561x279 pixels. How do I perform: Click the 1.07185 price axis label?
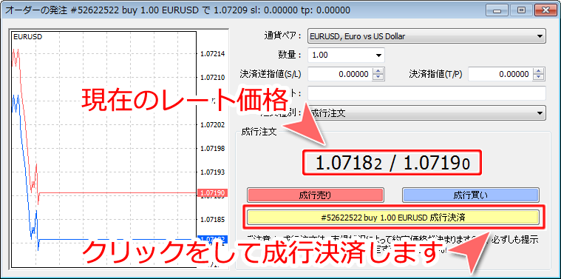pyautogui.click(x=212, y=219)
